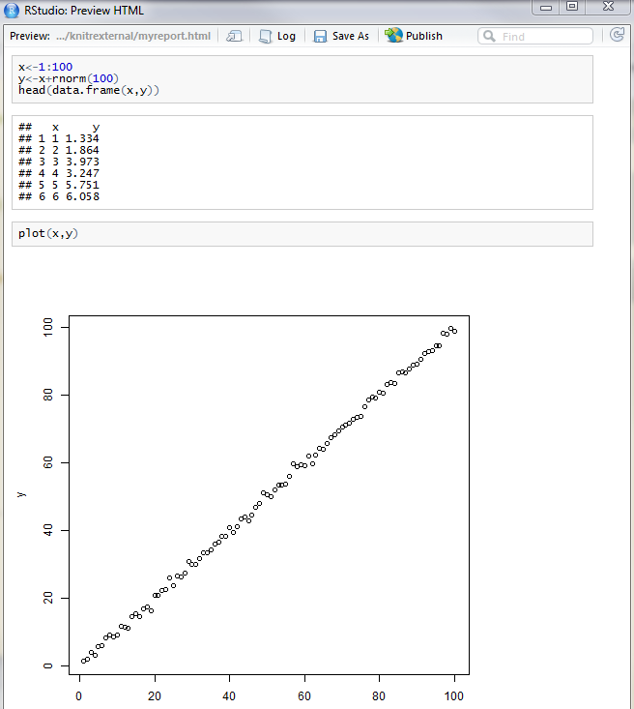Click the myreport.html preview path

click(x=132, y=36)
